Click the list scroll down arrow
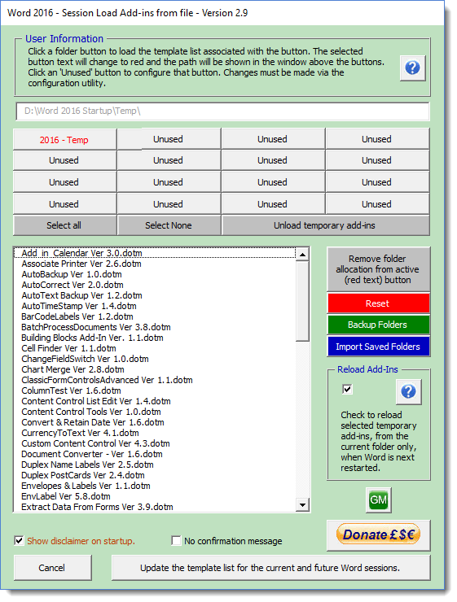The width and height of the screenshot is (457, 602). click(302, 505)
